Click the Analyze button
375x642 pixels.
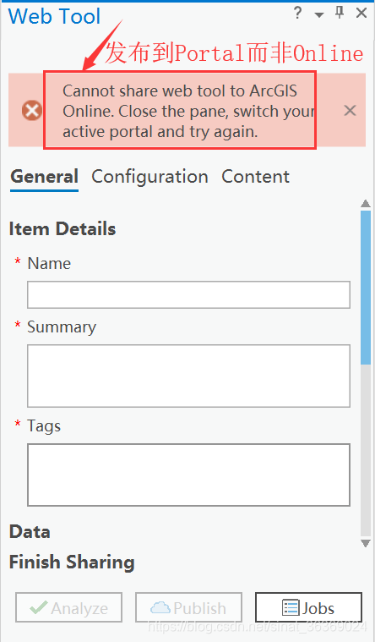[x=68, y=607]
